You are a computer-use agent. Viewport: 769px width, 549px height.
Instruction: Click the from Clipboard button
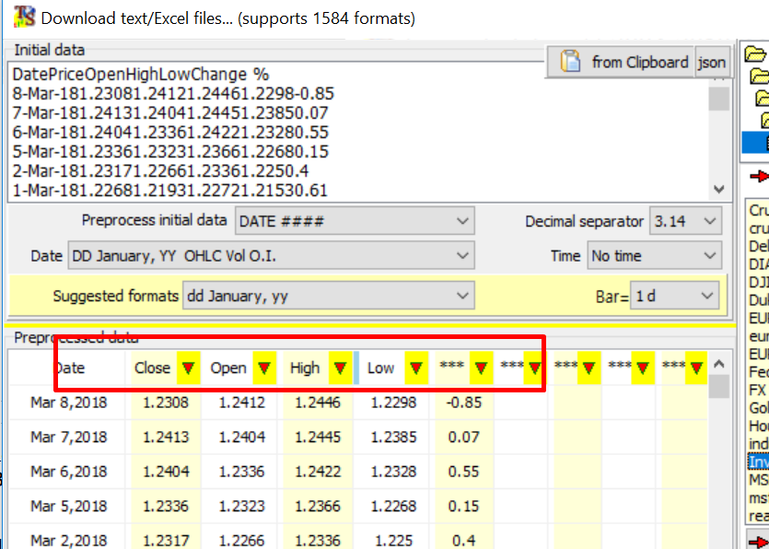tap(624, 63)
